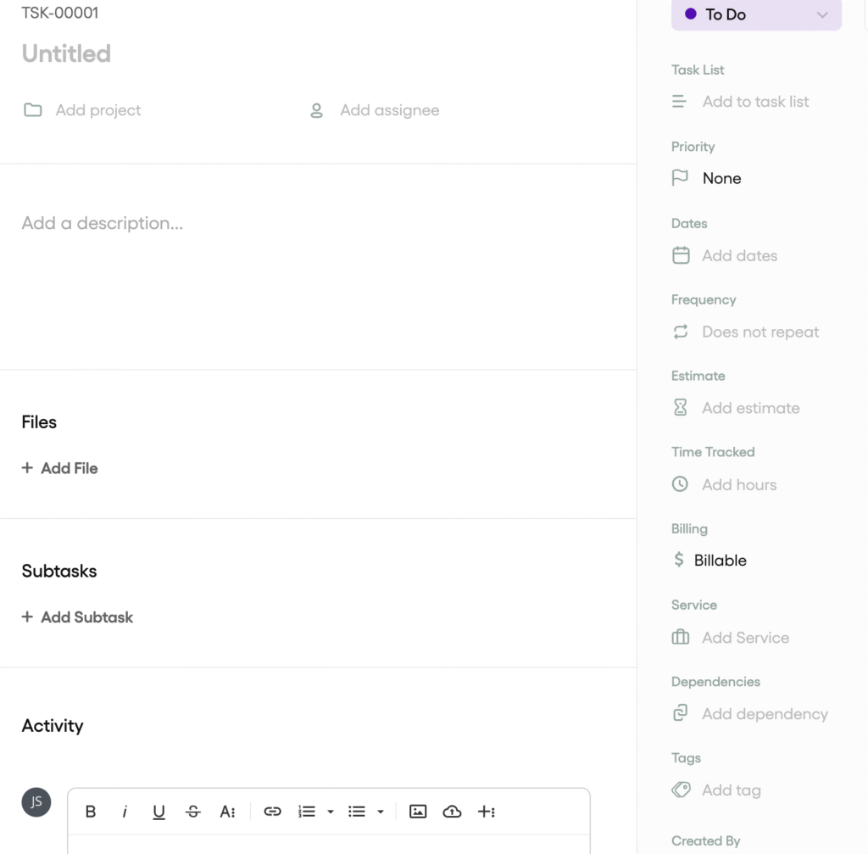Toggle bold formatting in the comment editor
This screenshot has height=854, width=868.
(x=91, y=812)
